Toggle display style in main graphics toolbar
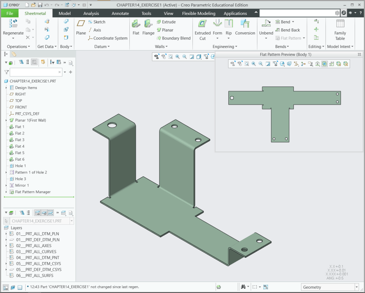Viewport: 365px width, 293px height. 199,57
